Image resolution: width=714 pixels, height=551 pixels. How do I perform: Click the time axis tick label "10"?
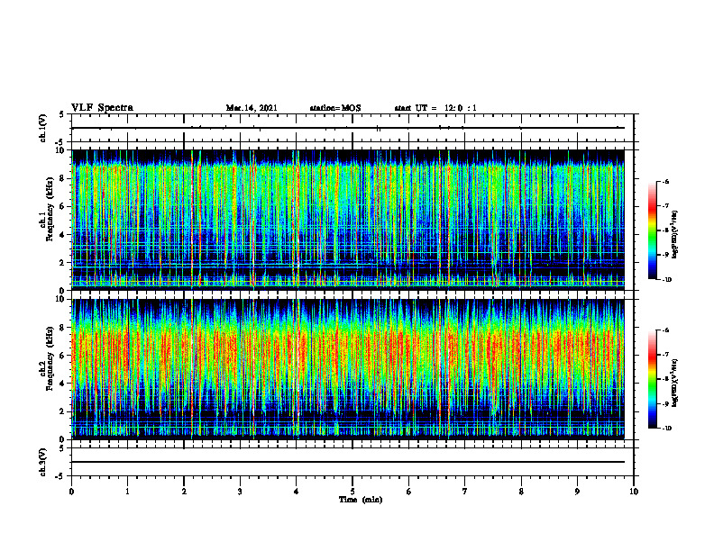(634, 492)
